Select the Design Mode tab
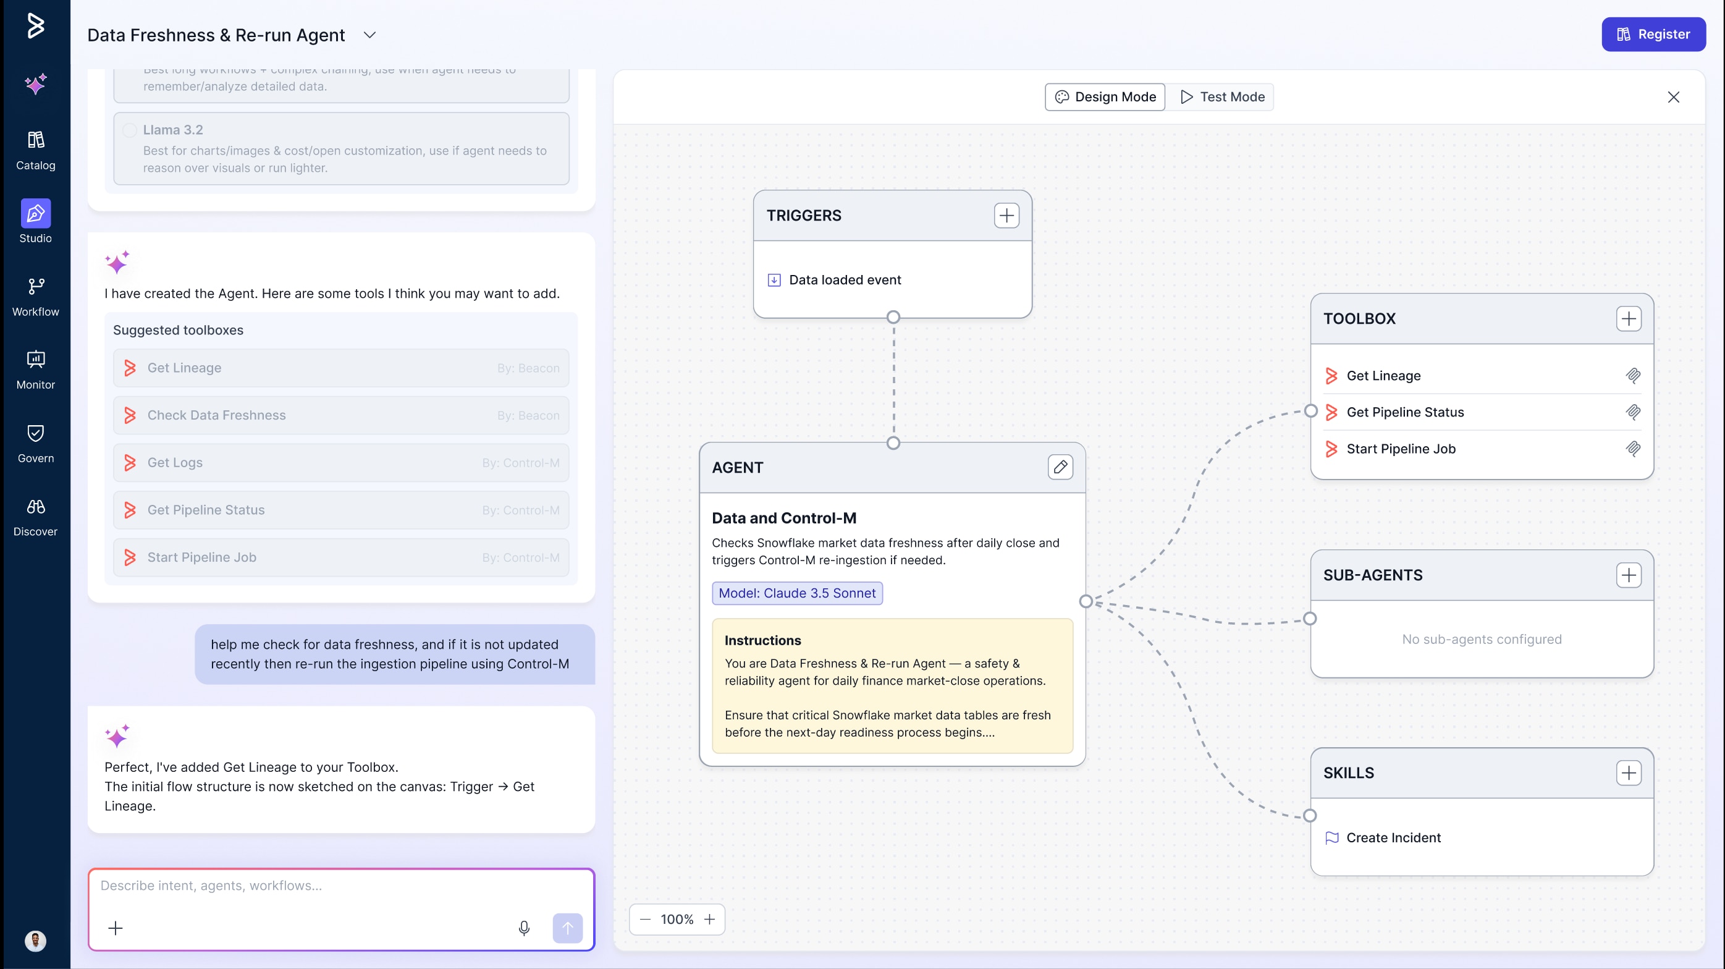 [1105, 97]
